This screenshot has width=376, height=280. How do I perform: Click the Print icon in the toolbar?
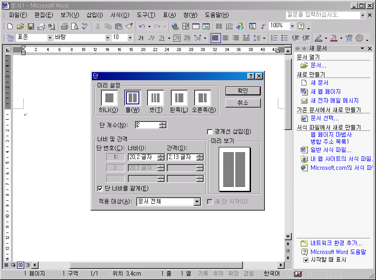tap(64, 26)
